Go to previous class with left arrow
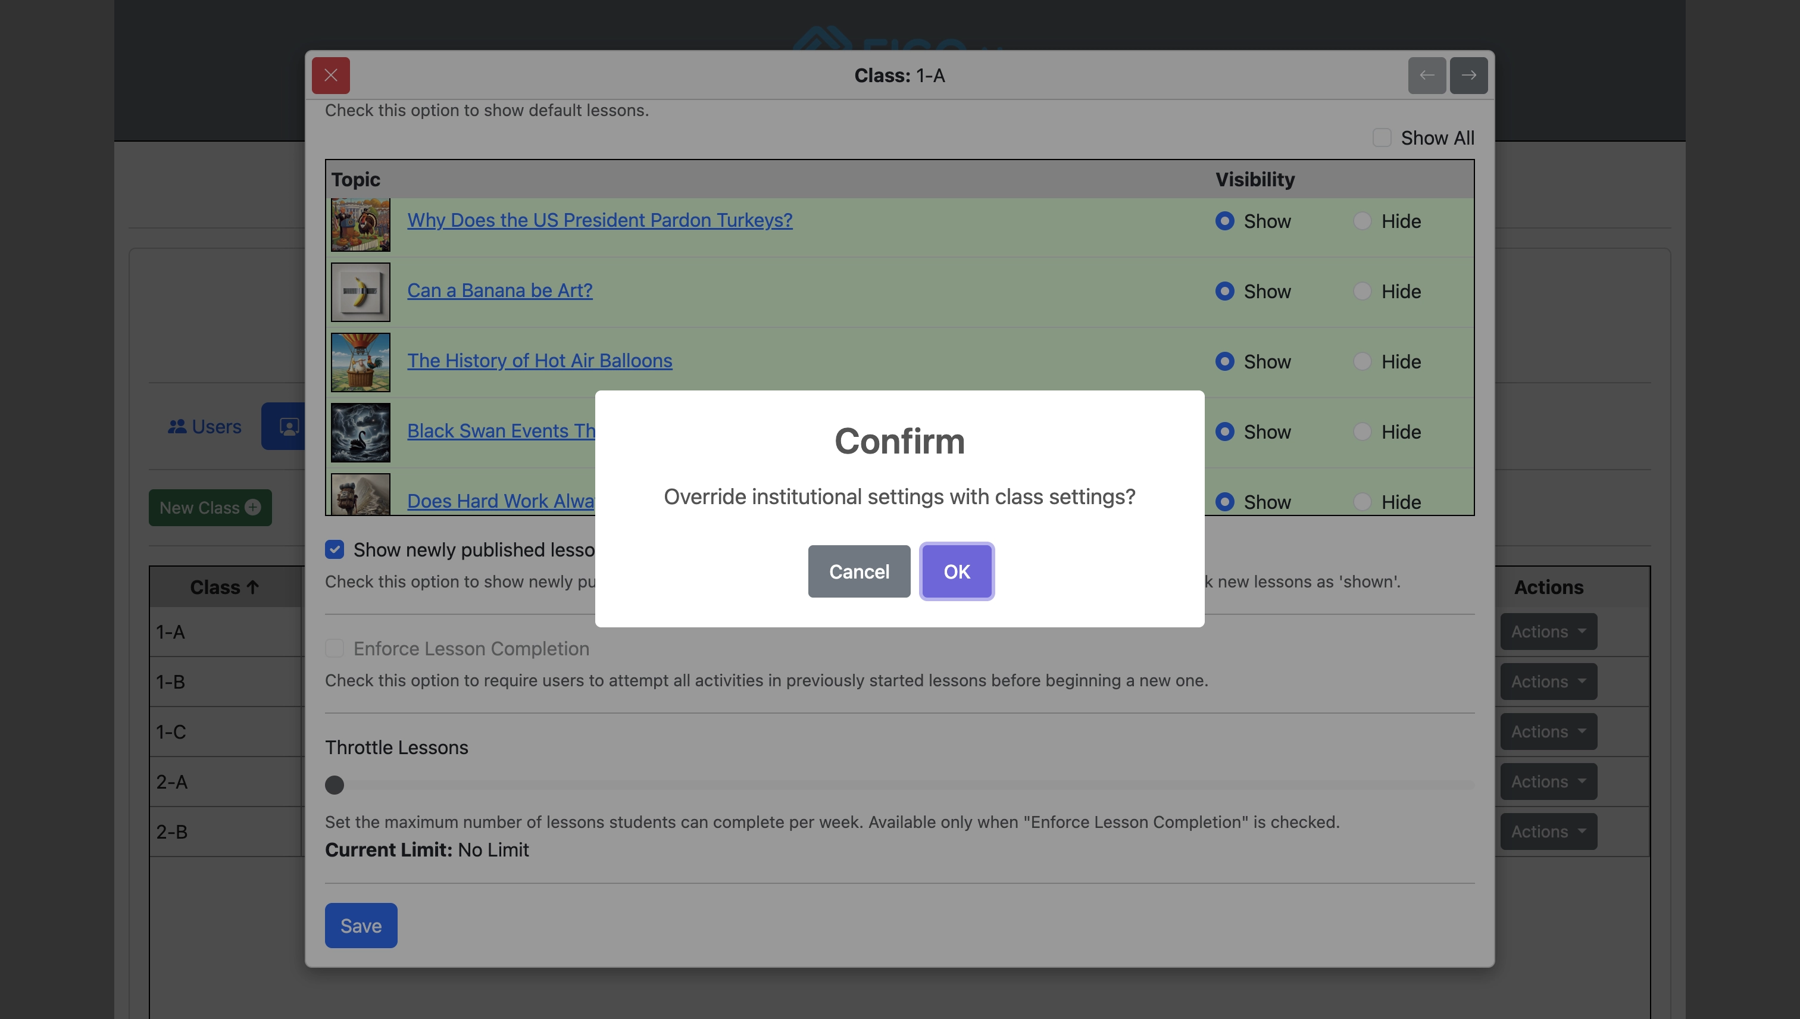Image resolution: width=1800 pixels, height=1019 pixels. (1426, 75)
